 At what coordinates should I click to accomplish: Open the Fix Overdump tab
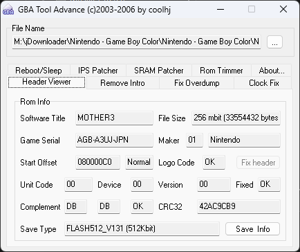pyautogui.click(x=197, y=83)
